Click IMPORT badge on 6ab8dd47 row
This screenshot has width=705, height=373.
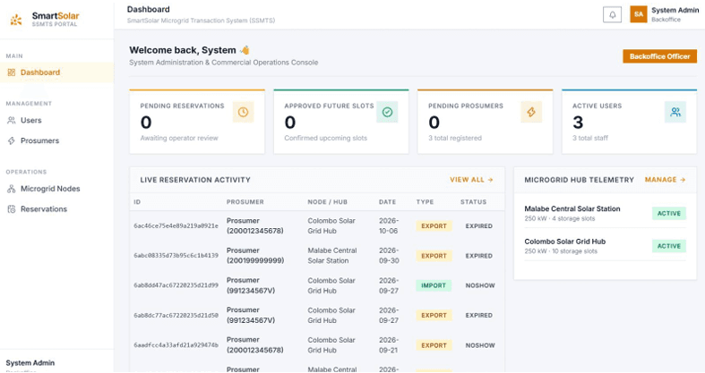click(x=434, y=285)
